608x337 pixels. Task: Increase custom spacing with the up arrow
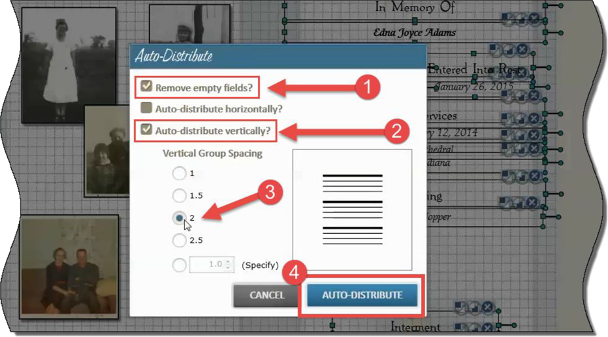tap(229, 261)
